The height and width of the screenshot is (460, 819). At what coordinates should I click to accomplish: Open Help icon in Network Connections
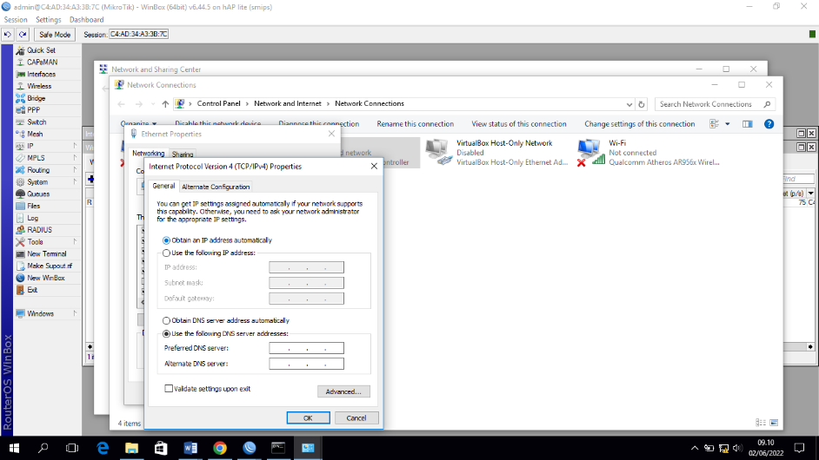tap(769, 124)
